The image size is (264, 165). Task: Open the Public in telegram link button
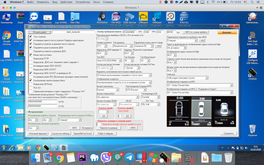pyautogui.click(x=106, y=134)
